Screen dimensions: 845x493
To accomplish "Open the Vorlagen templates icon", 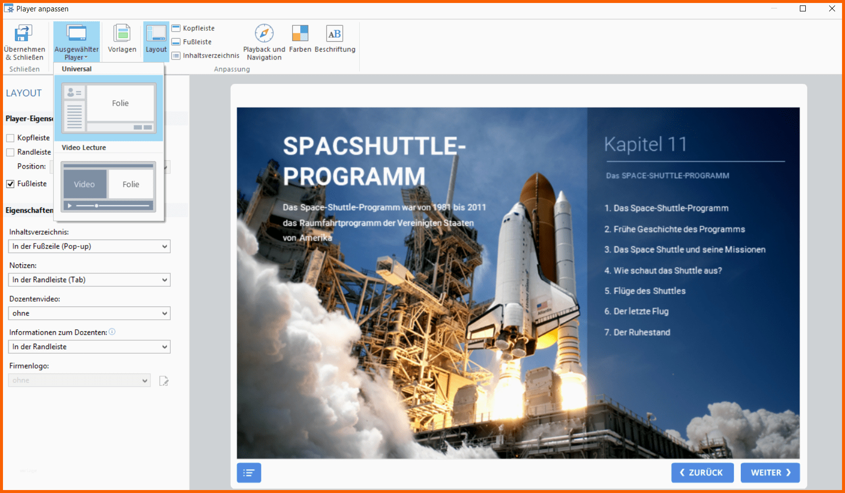I will [x=122, y=34].
